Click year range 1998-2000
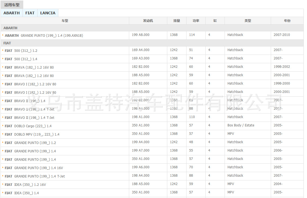Screen dimensions: 307x198 coord(282,83)
